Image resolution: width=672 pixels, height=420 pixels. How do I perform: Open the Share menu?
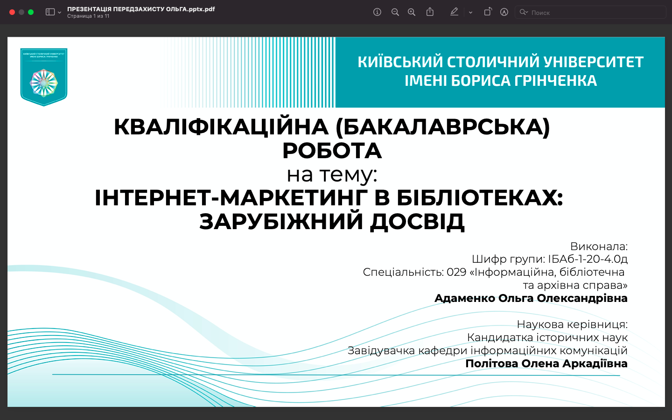point(430,12)
